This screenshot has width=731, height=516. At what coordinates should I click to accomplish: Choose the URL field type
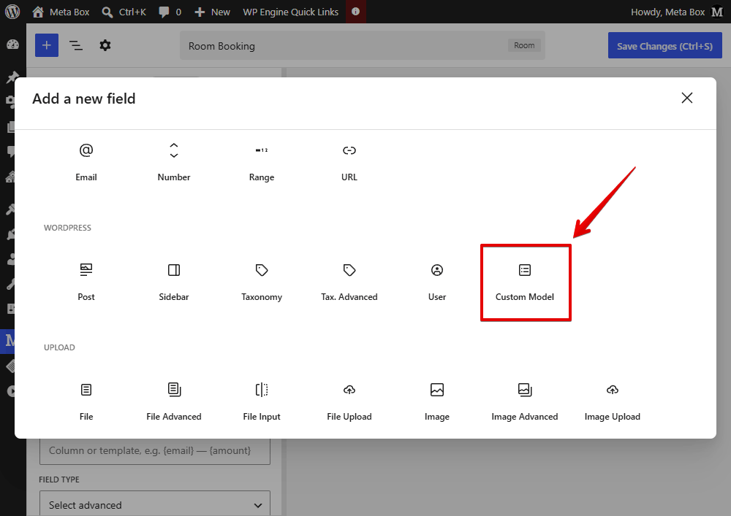pos(349,163)
